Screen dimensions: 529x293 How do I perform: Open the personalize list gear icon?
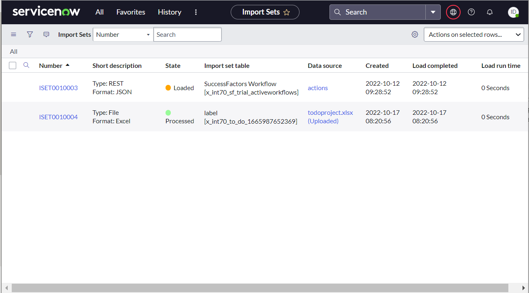click(x=414, y=34)
